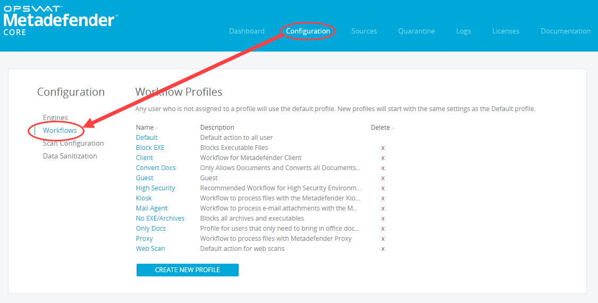Image resolution: width=598 pixels, height=303 pixels.
Task: Delete the No EXE/Archives profile
Action: 383,218
